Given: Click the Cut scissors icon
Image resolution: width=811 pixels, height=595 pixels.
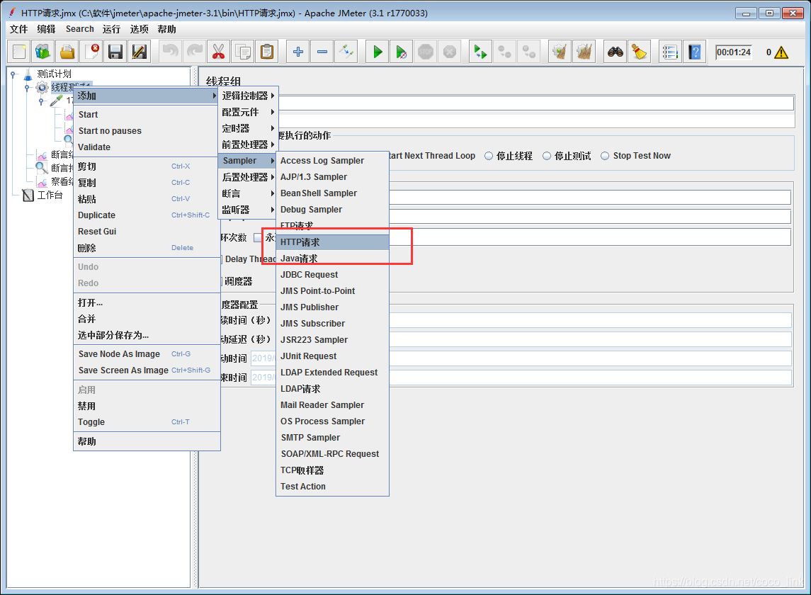Looking at the screenshot, I should 218,52.
